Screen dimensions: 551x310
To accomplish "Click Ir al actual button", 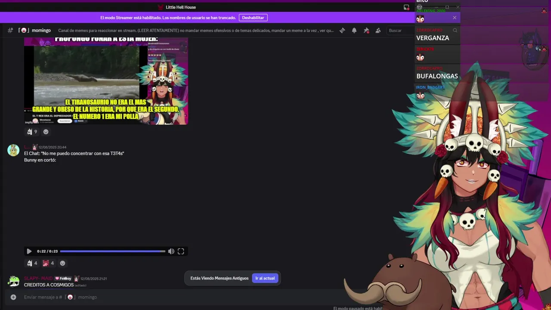I will coord(265,278).
